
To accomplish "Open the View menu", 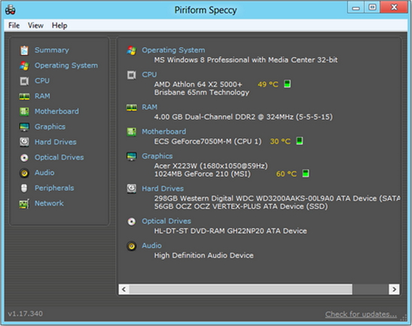I will 35,26.
